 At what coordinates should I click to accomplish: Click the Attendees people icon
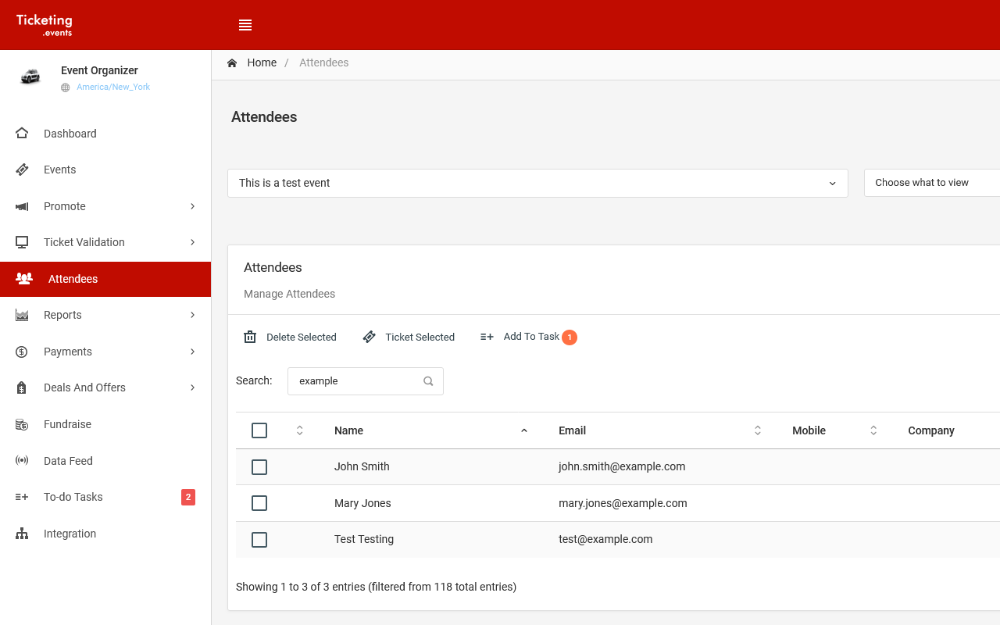(x=24, y=279)
